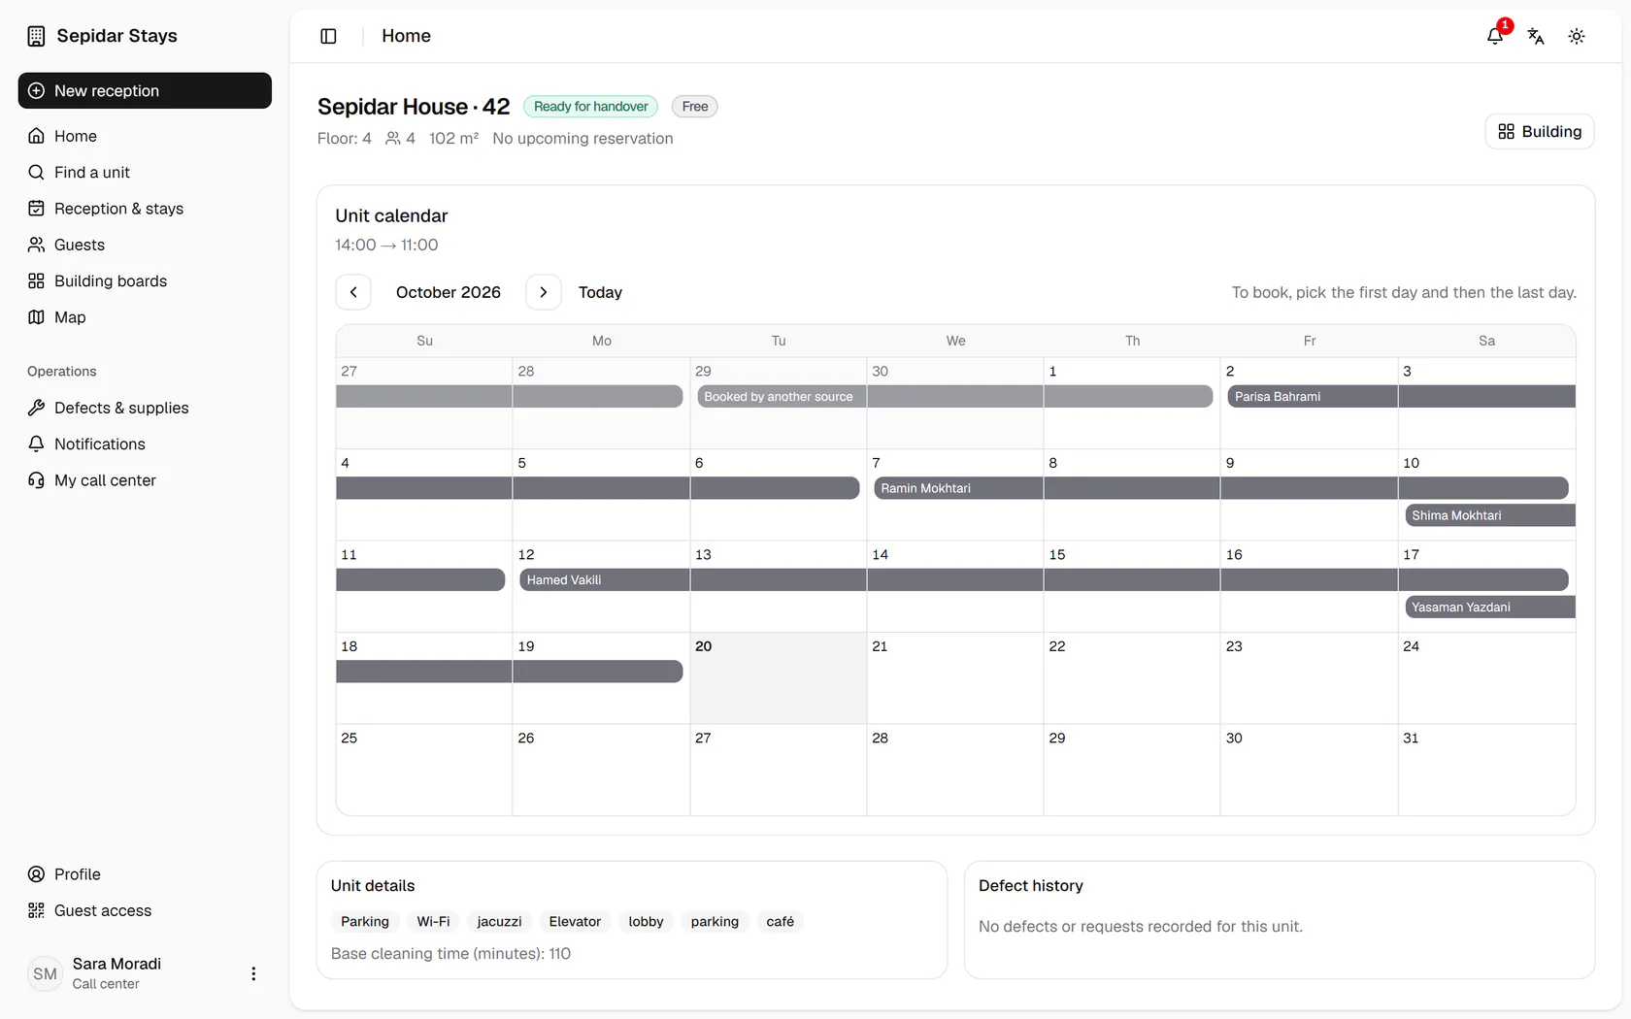Screen dimensions: 1631x1019
Task: Select October 23 in the calendar
Action: pos(1309,678)
